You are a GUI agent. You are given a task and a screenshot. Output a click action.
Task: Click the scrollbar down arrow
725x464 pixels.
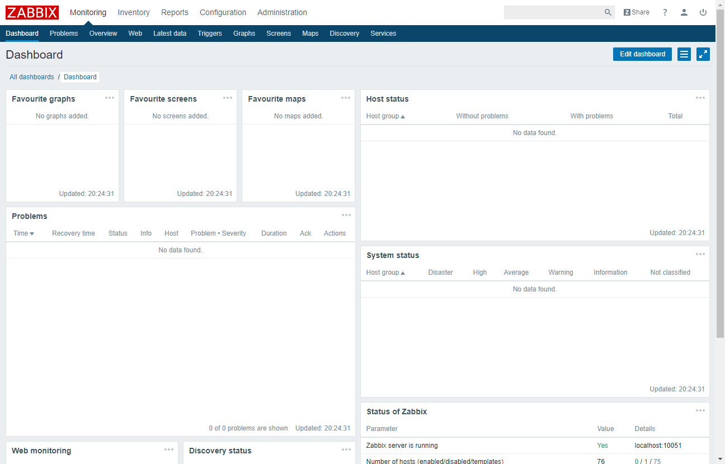coord(720,459)
